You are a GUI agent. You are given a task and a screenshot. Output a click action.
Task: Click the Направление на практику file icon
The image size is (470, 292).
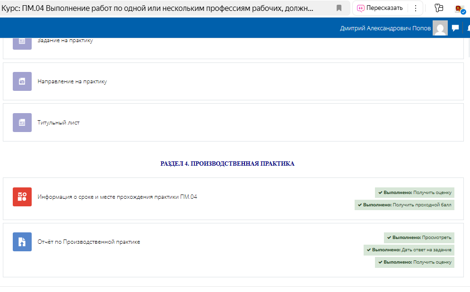22,81
